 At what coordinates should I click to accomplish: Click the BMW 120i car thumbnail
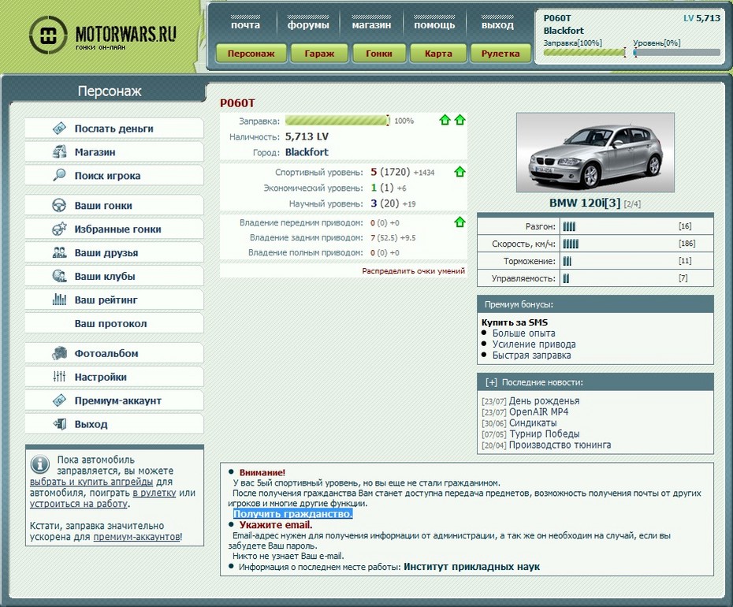[x=595, y=152]
